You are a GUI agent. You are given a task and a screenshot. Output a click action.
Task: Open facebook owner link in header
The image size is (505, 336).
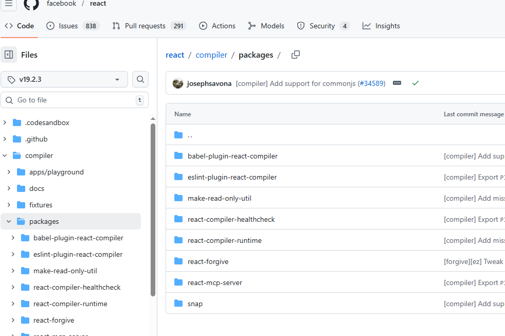[61, 4]
